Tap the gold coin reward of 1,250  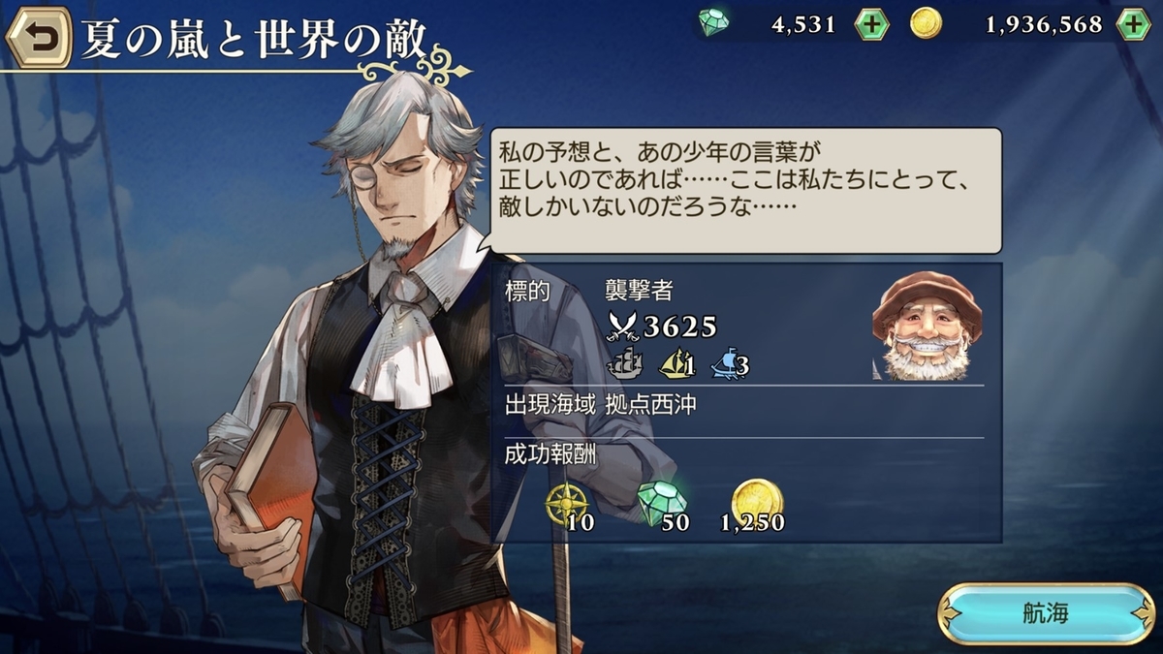(756, 502)
